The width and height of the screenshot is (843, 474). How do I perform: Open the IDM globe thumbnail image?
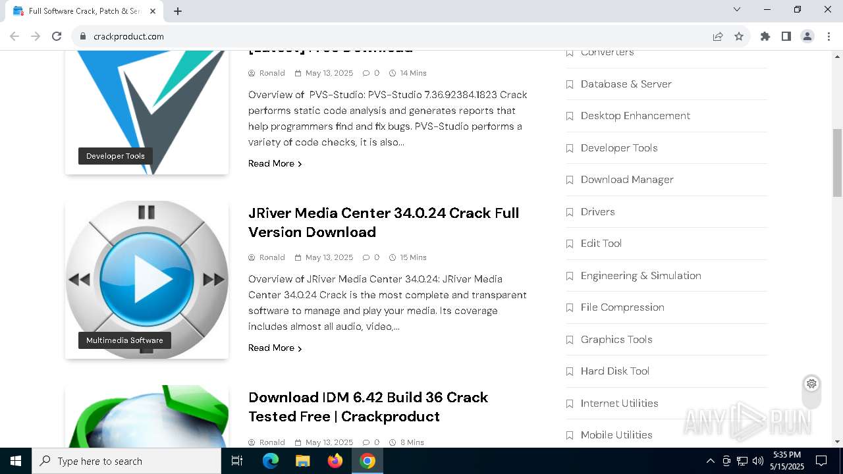pos(147,416)
